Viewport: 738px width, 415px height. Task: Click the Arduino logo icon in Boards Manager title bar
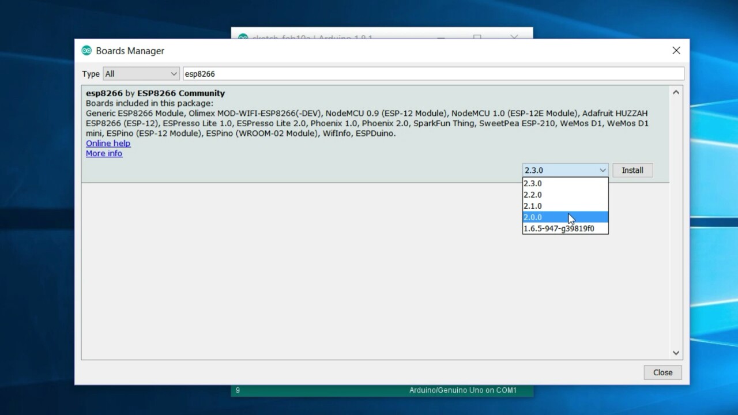tap(86, 51)
